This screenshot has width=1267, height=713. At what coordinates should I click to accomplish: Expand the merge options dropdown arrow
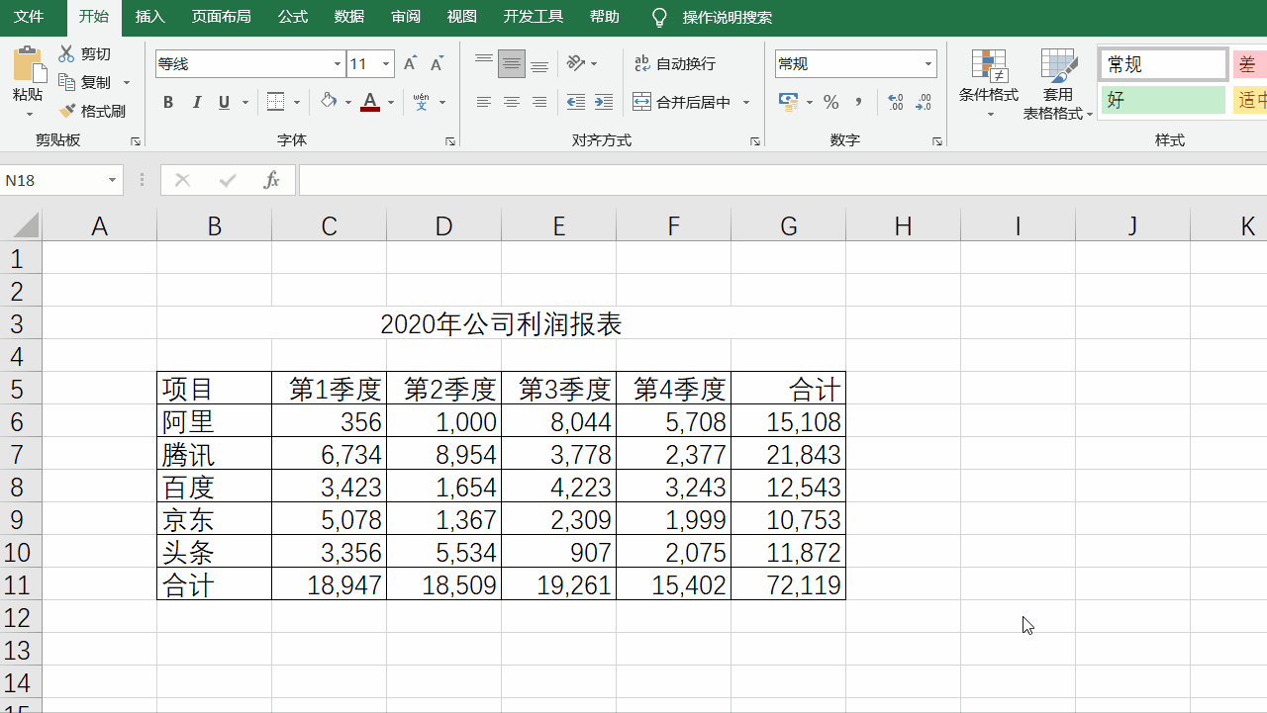(x=746, y=102)
